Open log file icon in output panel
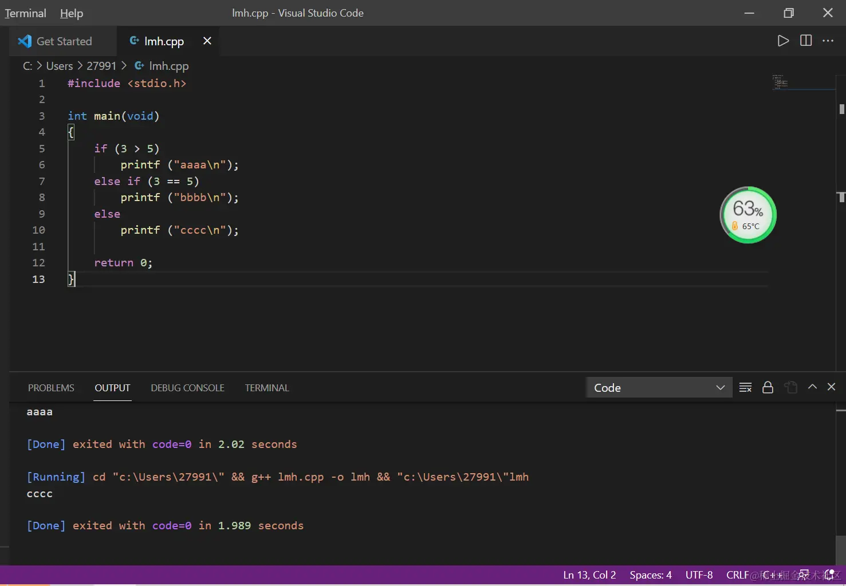This screenshot has width=846, height=586. [x=790, y=388]
